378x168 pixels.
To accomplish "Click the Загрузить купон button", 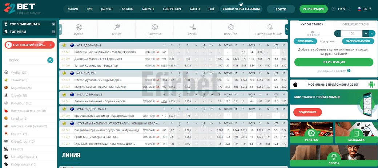I will [x=358, y=41].
